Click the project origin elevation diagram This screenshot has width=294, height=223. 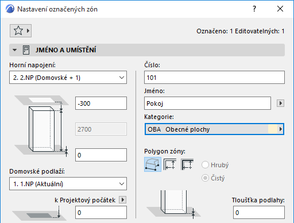(39, 213)
